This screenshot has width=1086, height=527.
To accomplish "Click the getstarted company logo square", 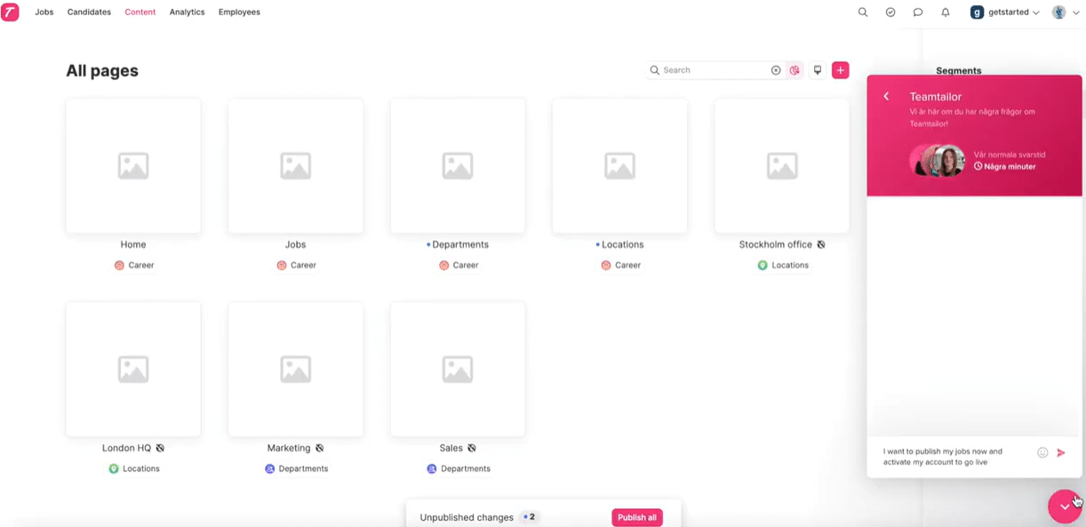I will point(977,12).
